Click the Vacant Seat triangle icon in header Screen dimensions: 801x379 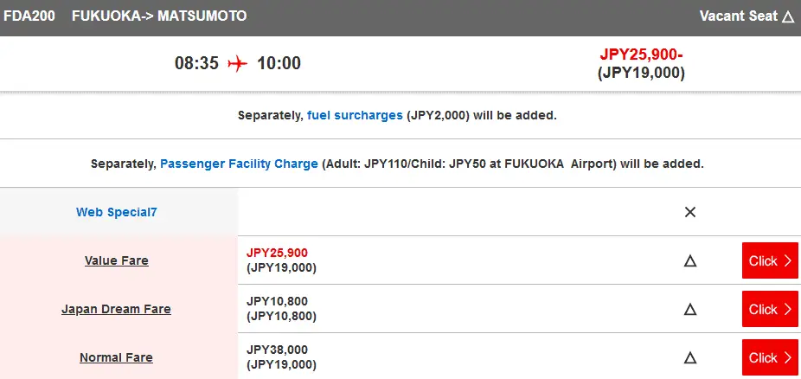tap(787, 16)
